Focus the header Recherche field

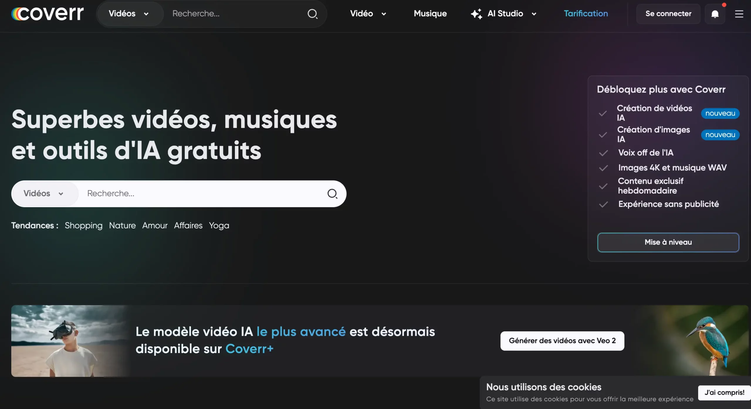235,14
